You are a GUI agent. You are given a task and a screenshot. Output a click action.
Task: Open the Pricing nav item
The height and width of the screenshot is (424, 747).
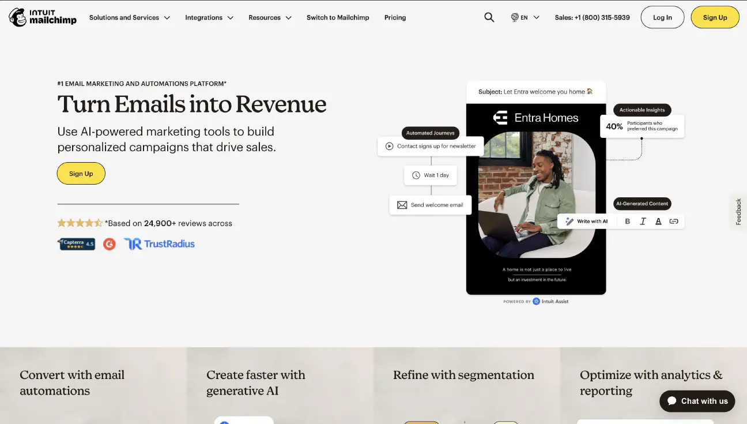(x=395, y=18)
